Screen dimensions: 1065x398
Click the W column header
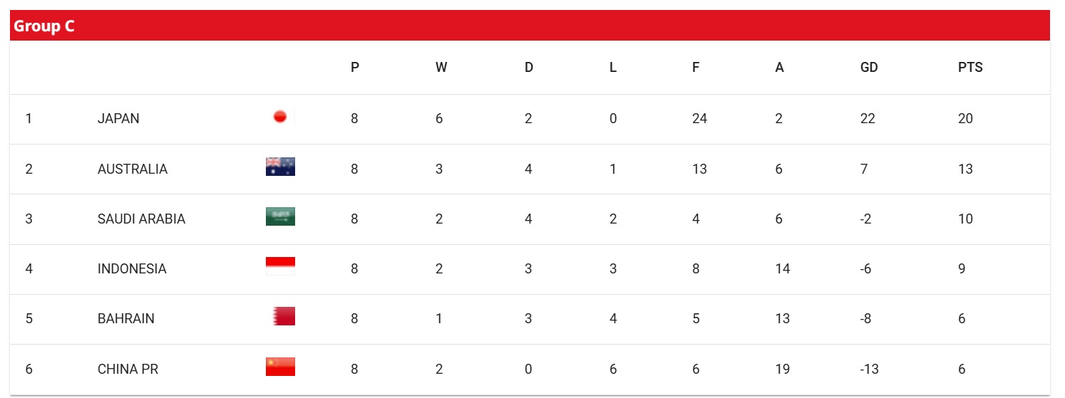(441, 68)
